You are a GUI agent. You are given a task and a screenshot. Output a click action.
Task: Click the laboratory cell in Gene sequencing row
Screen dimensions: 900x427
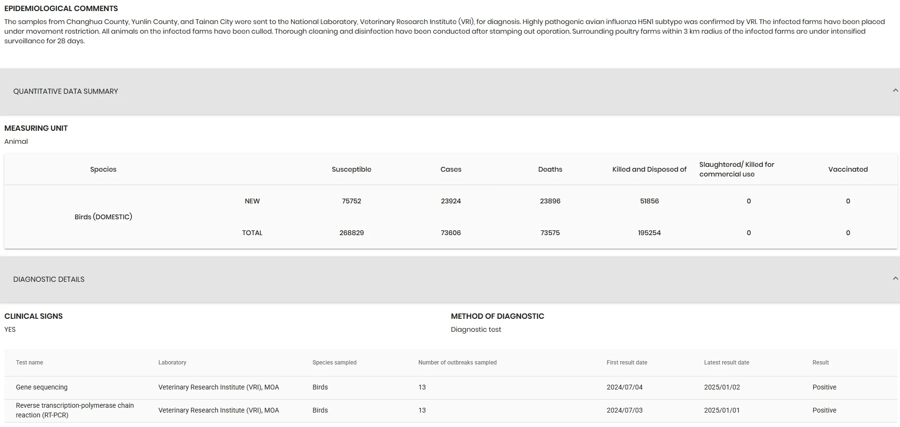(x=219, y=387)
